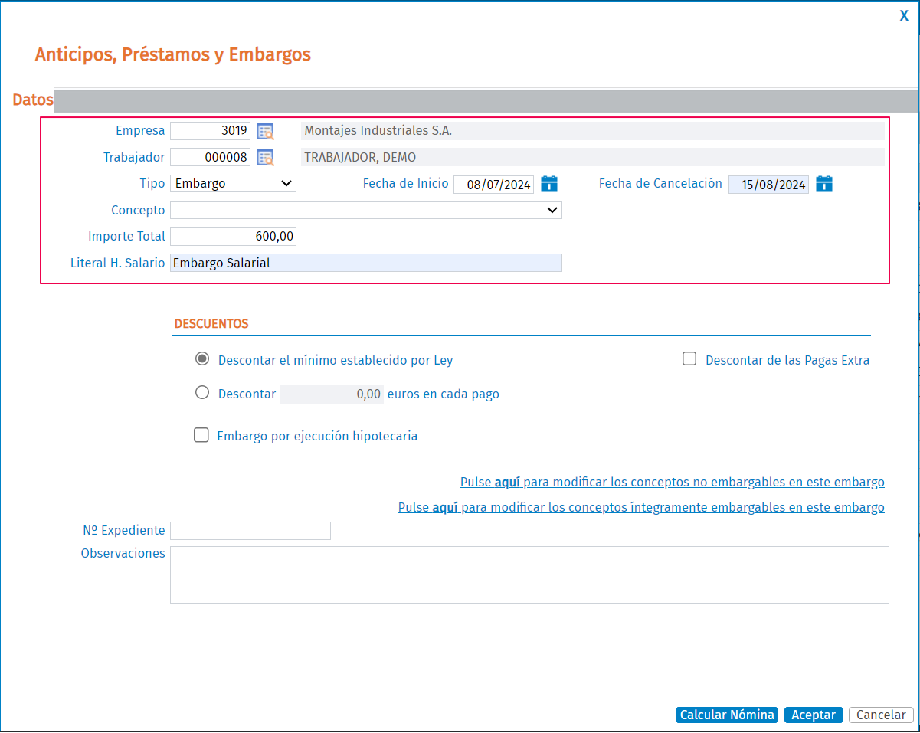This screenshot has height=733, width=920.
Task: Focus the Empresa code field 3019
Action: [210, 131]
